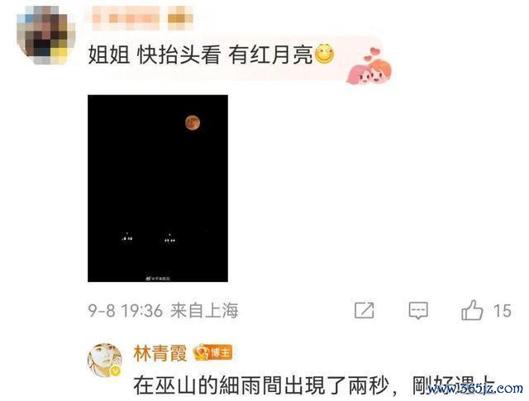Click the 9-8 19:36 timestamp

click(126, 311)
